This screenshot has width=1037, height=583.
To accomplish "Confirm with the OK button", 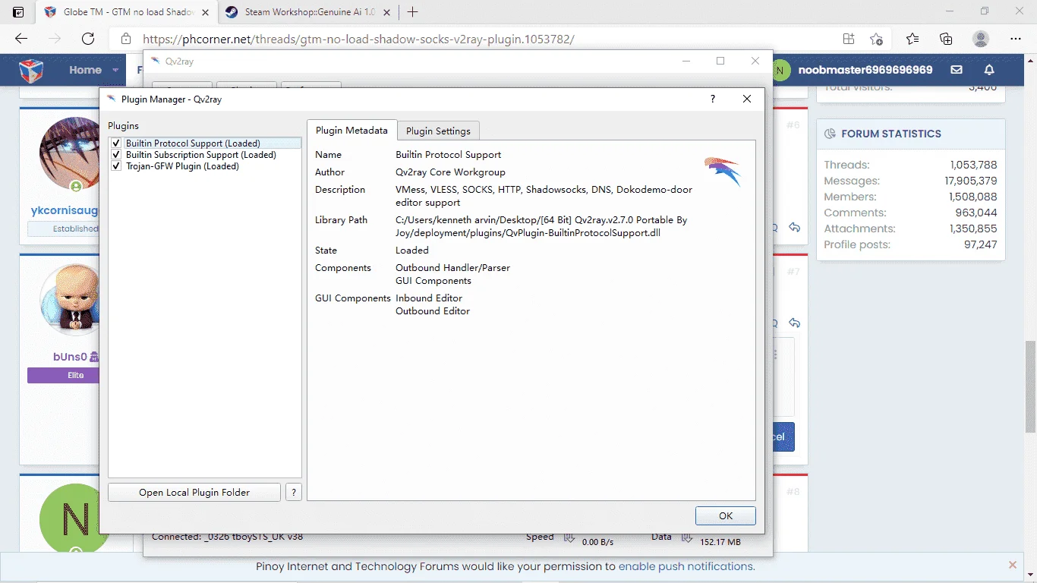I will point(726,515).
